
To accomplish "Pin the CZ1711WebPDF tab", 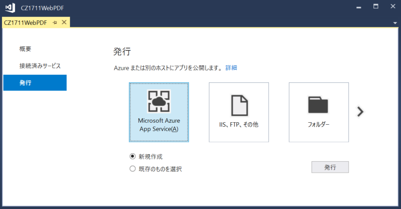I will pos(54,23).
